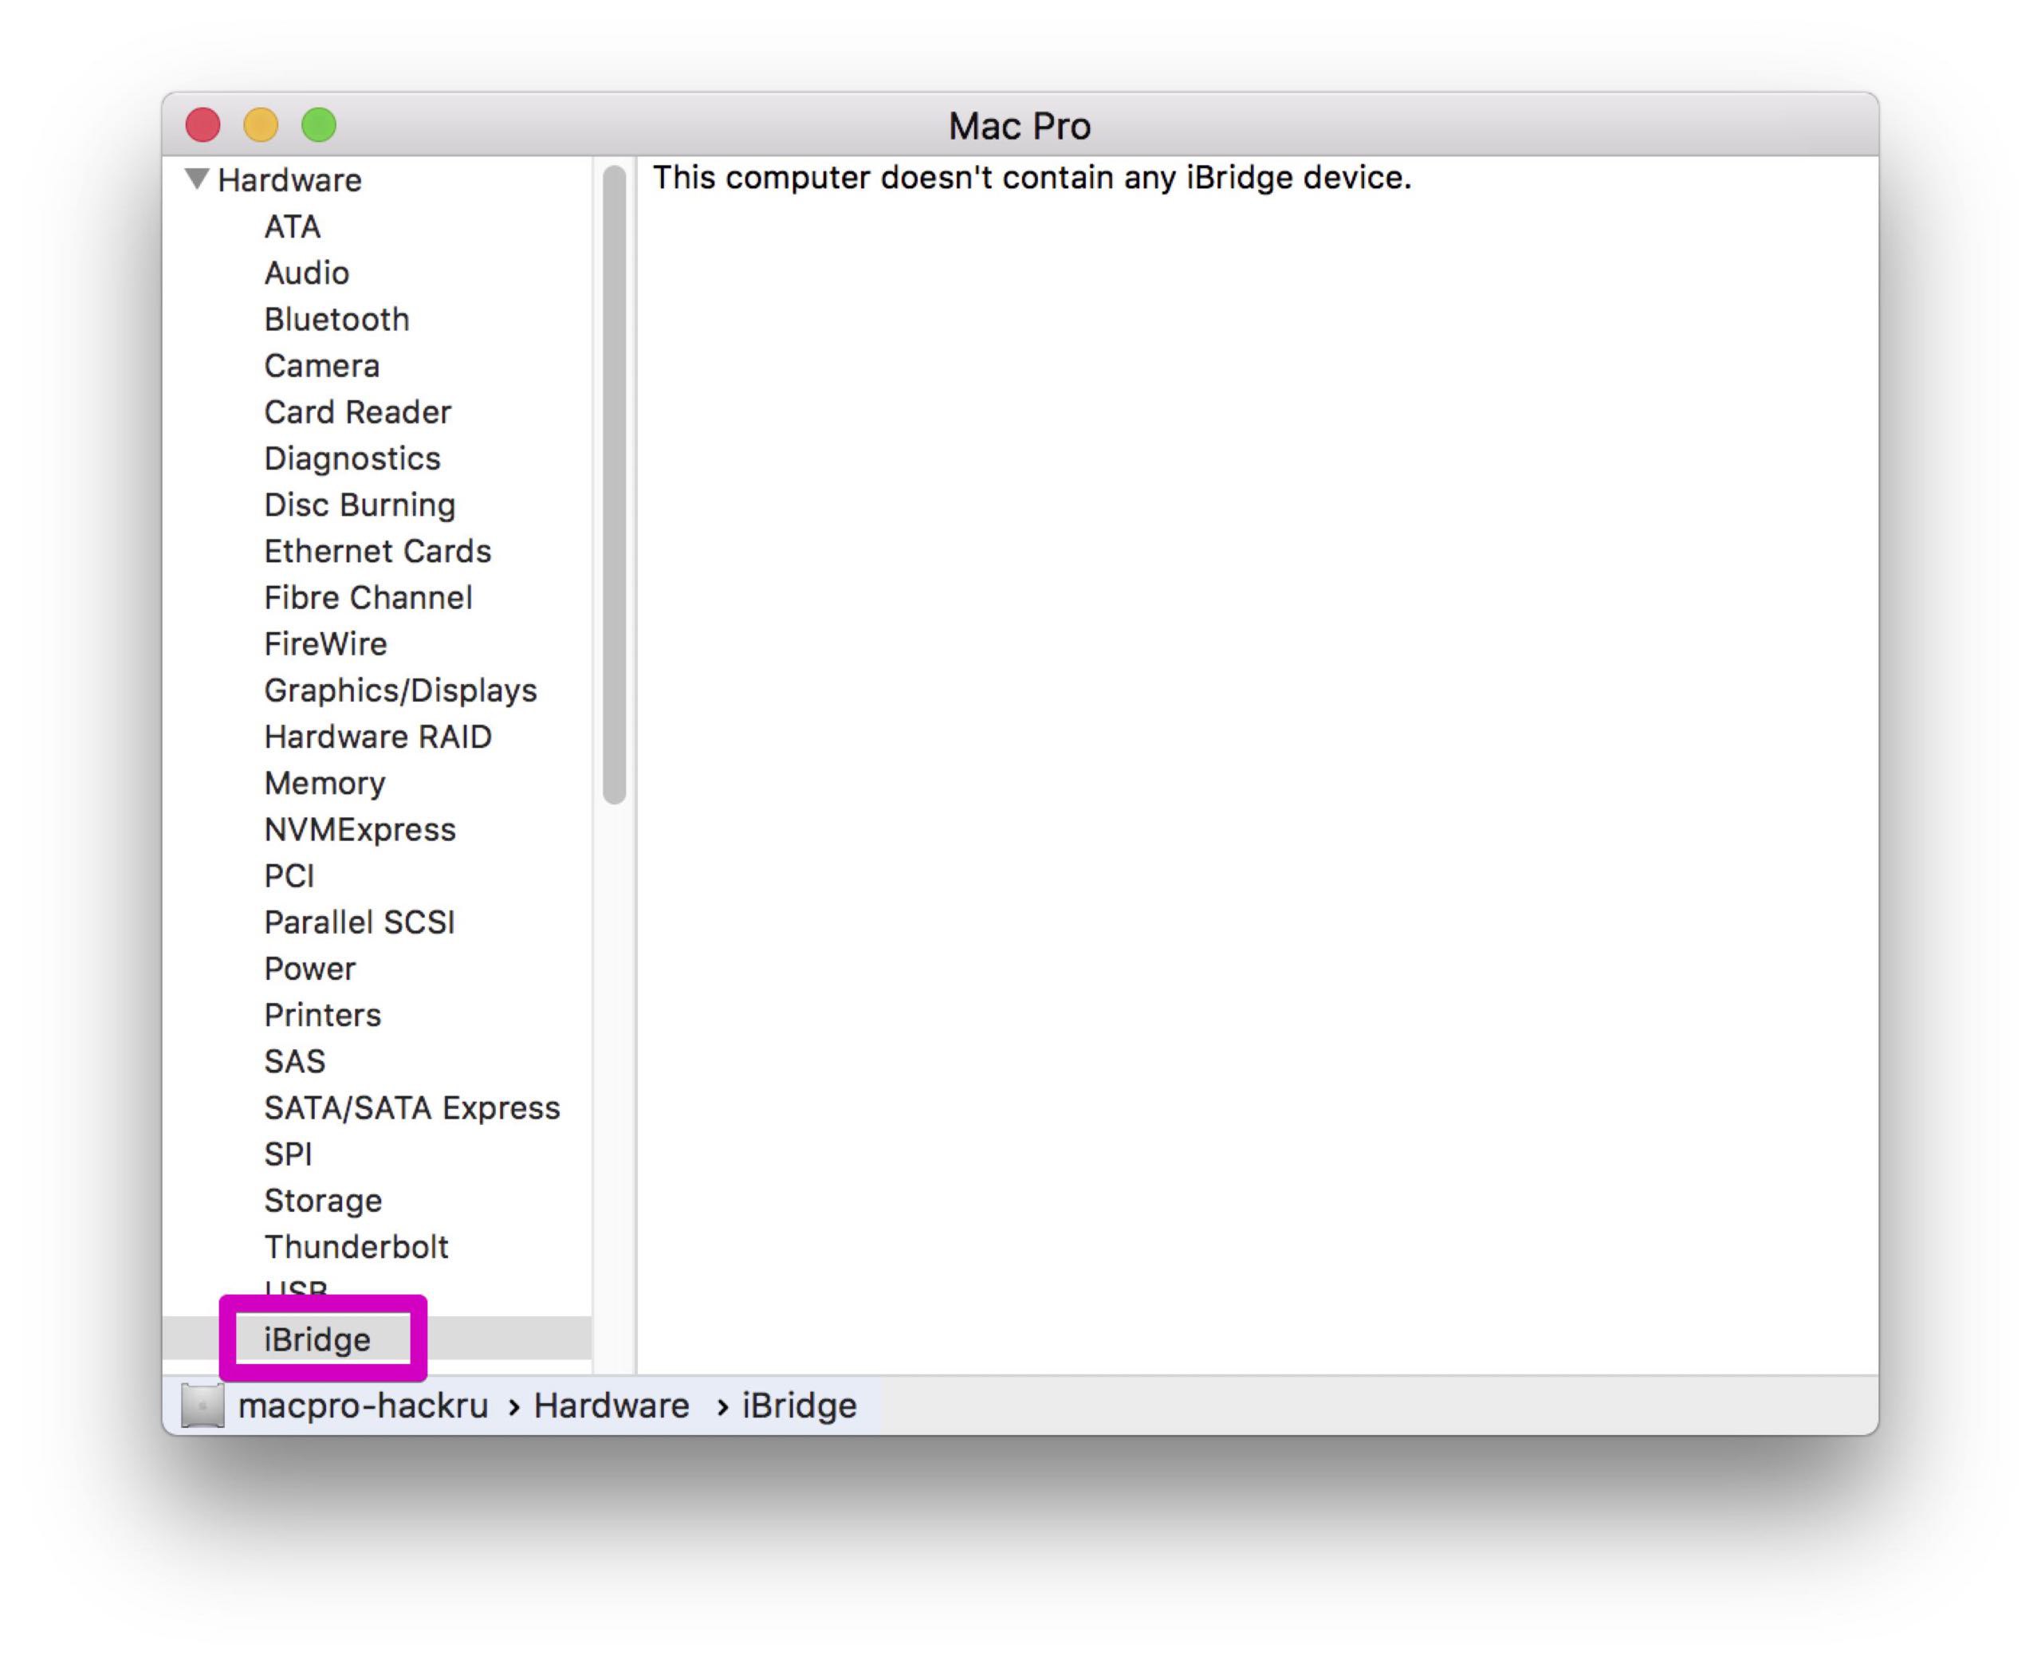The height and width of the screenshot is (1667, 2041).
Task: Click the Hardware category label
Action: (x=289, y=180)
